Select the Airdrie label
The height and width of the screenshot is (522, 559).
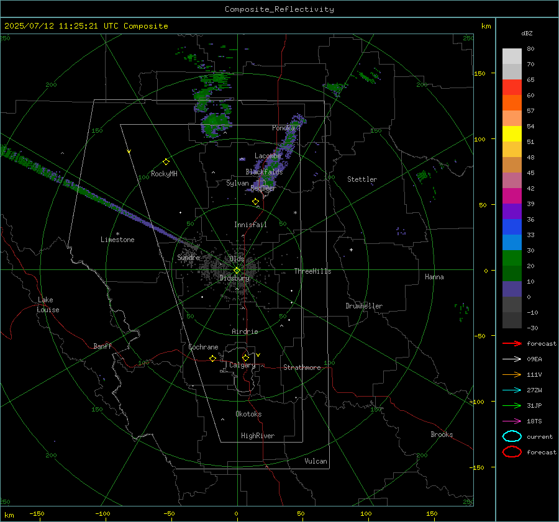(x=245, y=331)
